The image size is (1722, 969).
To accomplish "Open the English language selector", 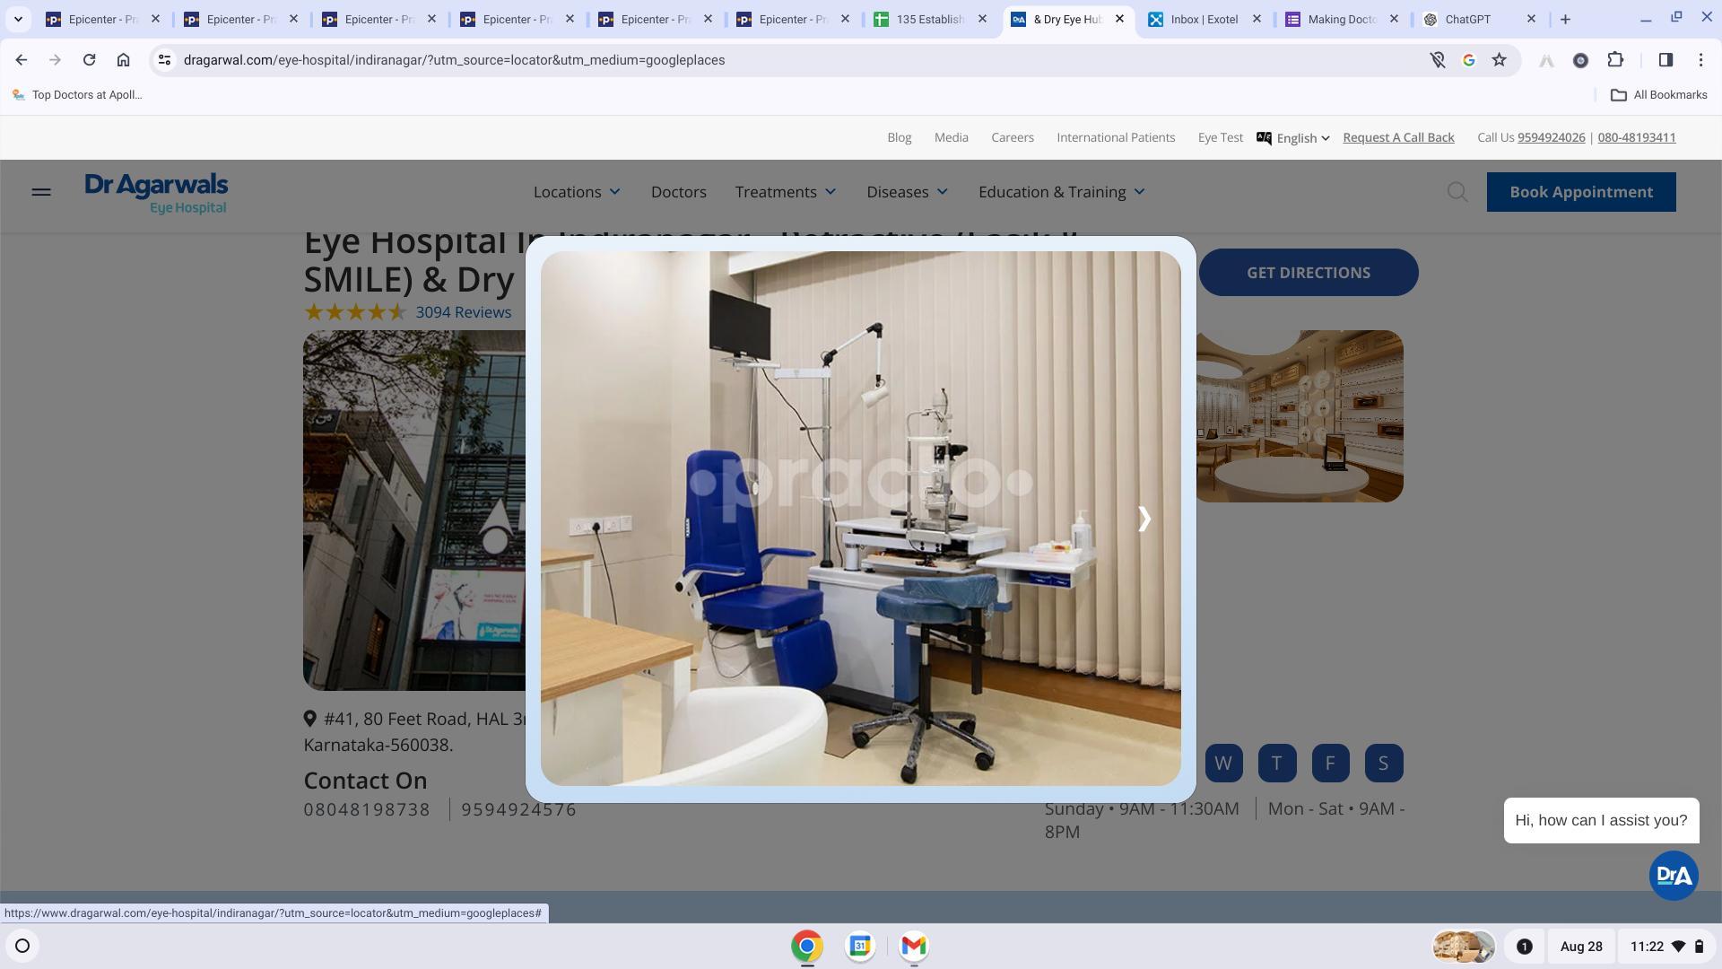I will 1293,138.
